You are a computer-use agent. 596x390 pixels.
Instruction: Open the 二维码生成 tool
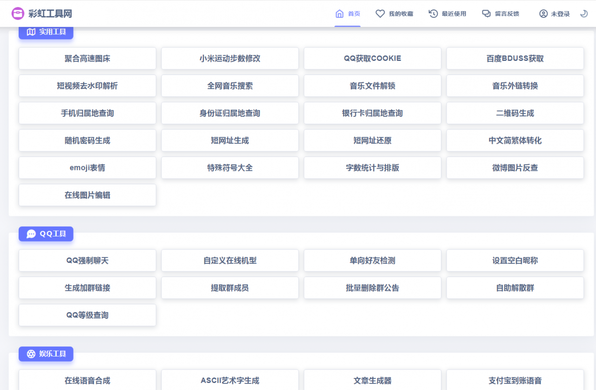coord(515,113)
